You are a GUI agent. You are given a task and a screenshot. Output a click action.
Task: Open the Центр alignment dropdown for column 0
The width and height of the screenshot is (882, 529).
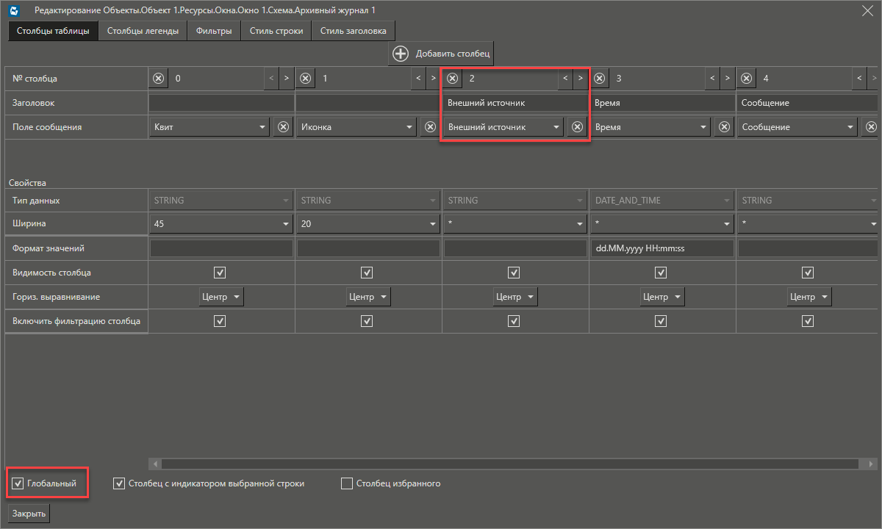[220, 296]
